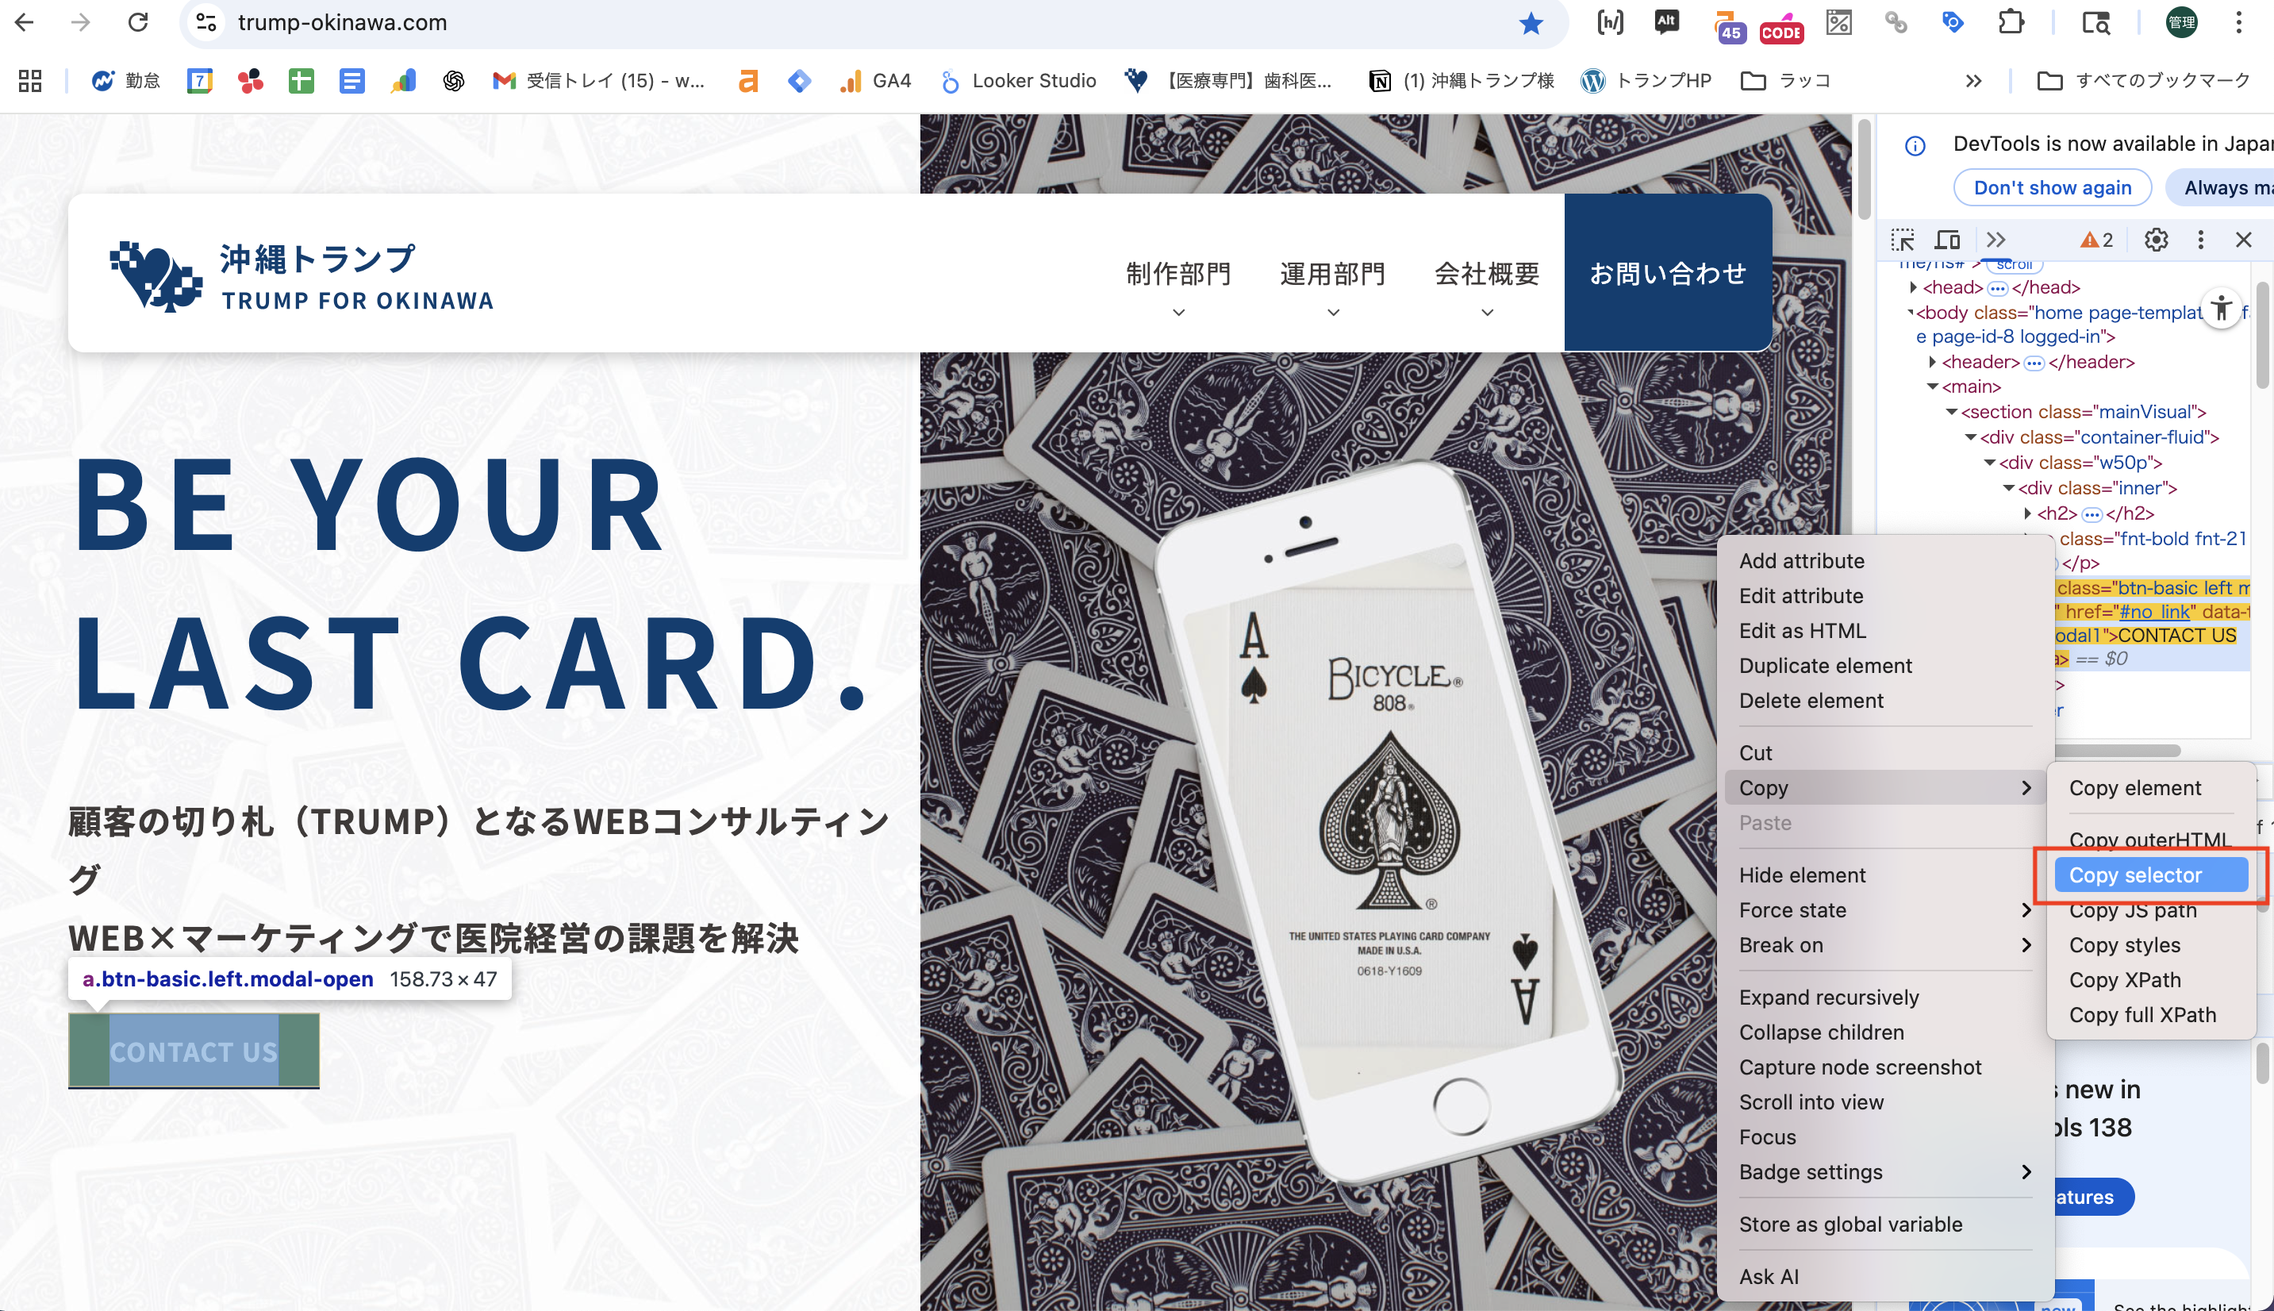The width and height of the screenshot is (2274, 1311).
Task: Open the Gmail inbox bookmark
Action: 597,81
